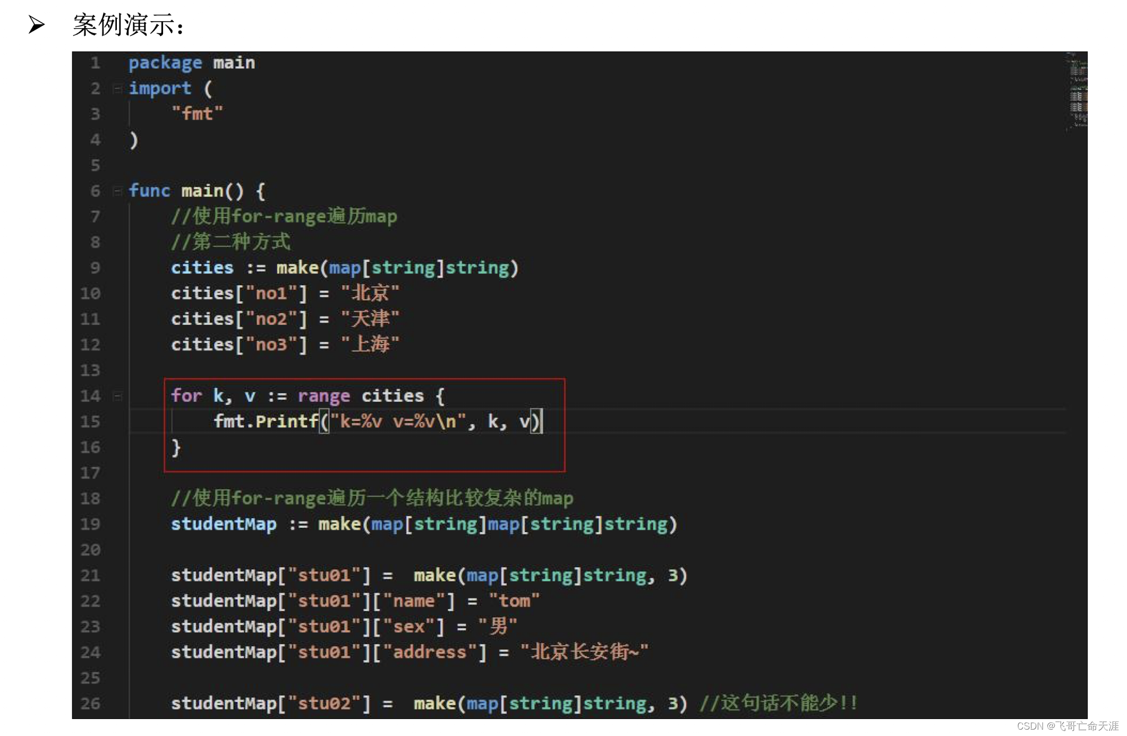Image resolution: width=1127 pixels, height=736 pixels.
Task: Click line number 26 in gutter
Action: pos(90,704)
